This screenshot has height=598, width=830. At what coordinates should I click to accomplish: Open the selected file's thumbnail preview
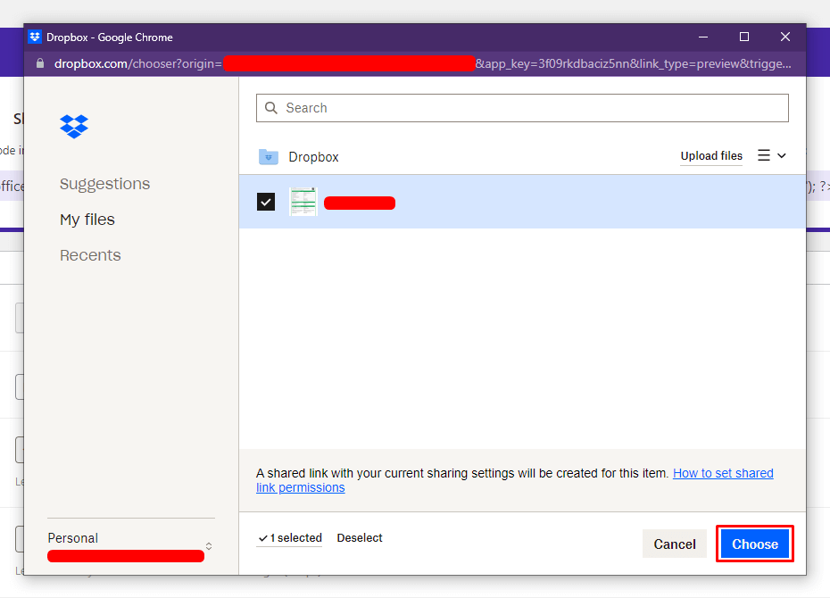point(303,202)
